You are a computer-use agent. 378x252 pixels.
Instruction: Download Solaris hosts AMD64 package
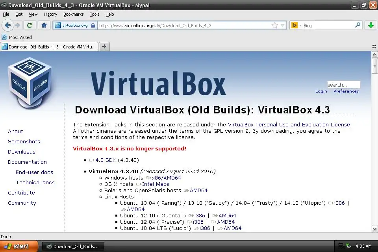tap(196, 190)
